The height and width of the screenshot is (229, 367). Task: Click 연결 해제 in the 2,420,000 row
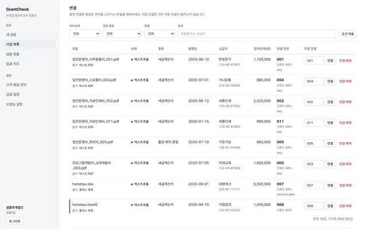point(345,102)
